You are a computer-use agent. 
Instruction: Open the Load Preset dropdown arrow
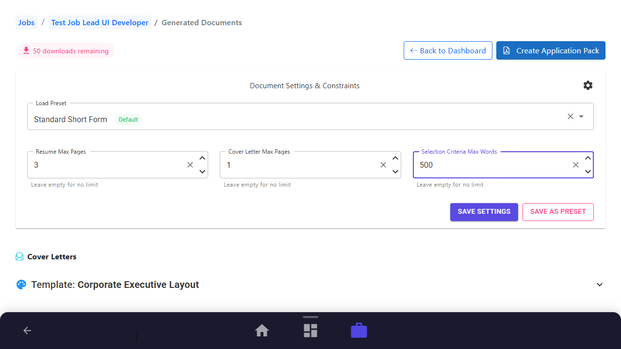click(x=581, y=116)
